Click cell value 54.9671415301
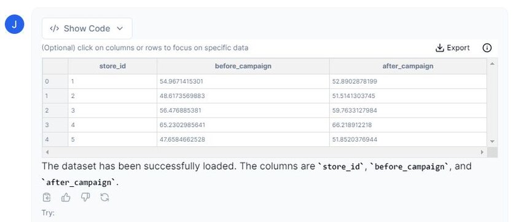The image size is (521, 222). click(181, 81)
